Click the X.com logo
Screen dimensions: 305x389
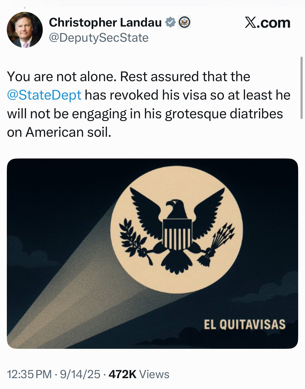point(268,23)
